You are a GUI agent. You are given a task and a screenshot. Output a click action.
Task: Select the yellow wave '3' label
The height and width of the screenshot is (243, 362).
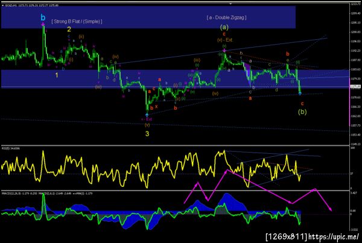coord(147,134)
